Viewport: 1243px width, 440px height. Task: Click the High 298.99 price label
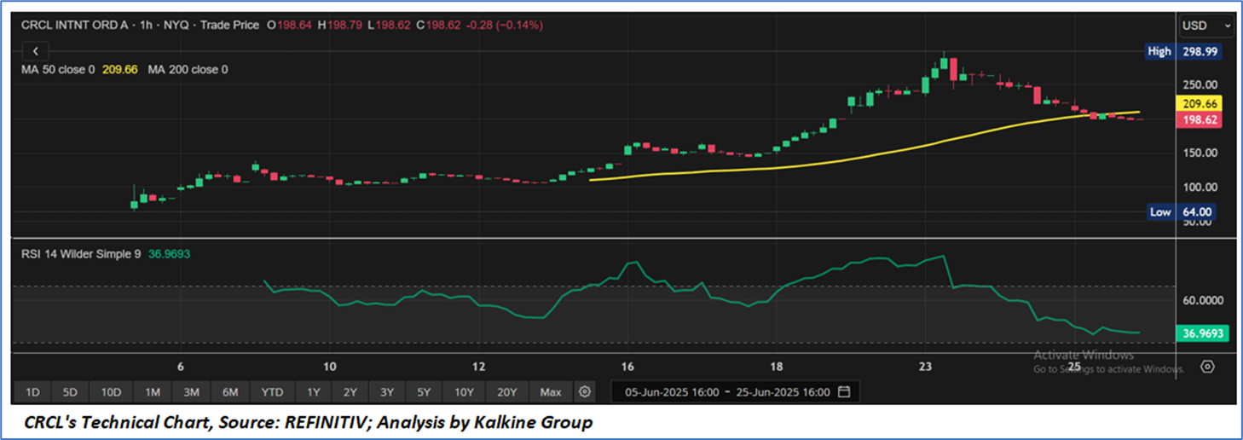(1183, 52)
